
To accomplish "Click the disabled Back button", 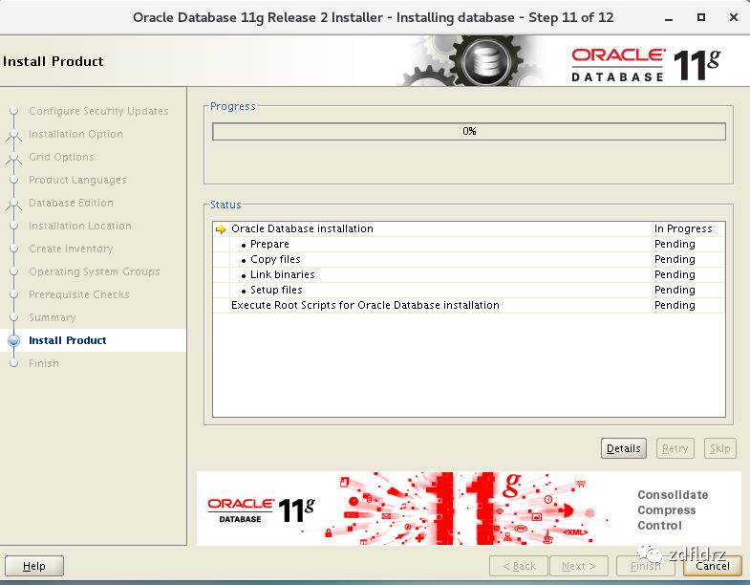I will (x=519, y=566).
